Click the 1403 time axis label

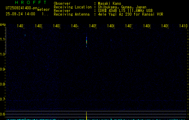point(57,26)
